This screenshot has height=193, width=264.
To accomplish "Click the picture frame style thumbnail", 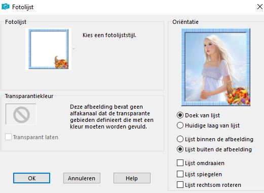I will point(49,49).
